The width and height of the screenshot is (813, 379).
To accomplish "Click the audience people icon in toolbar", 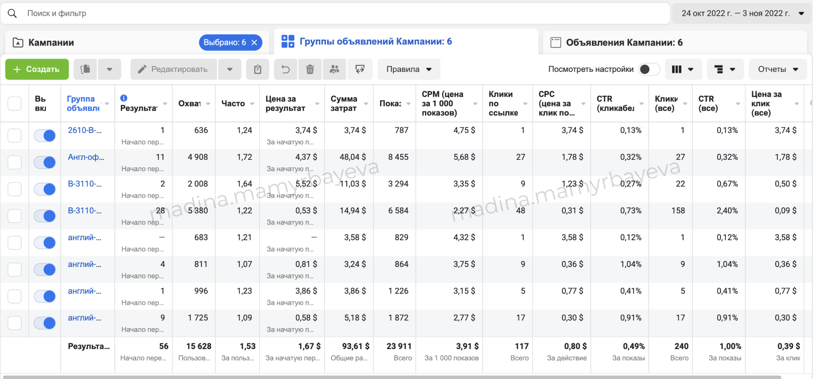I will point(335,69).
